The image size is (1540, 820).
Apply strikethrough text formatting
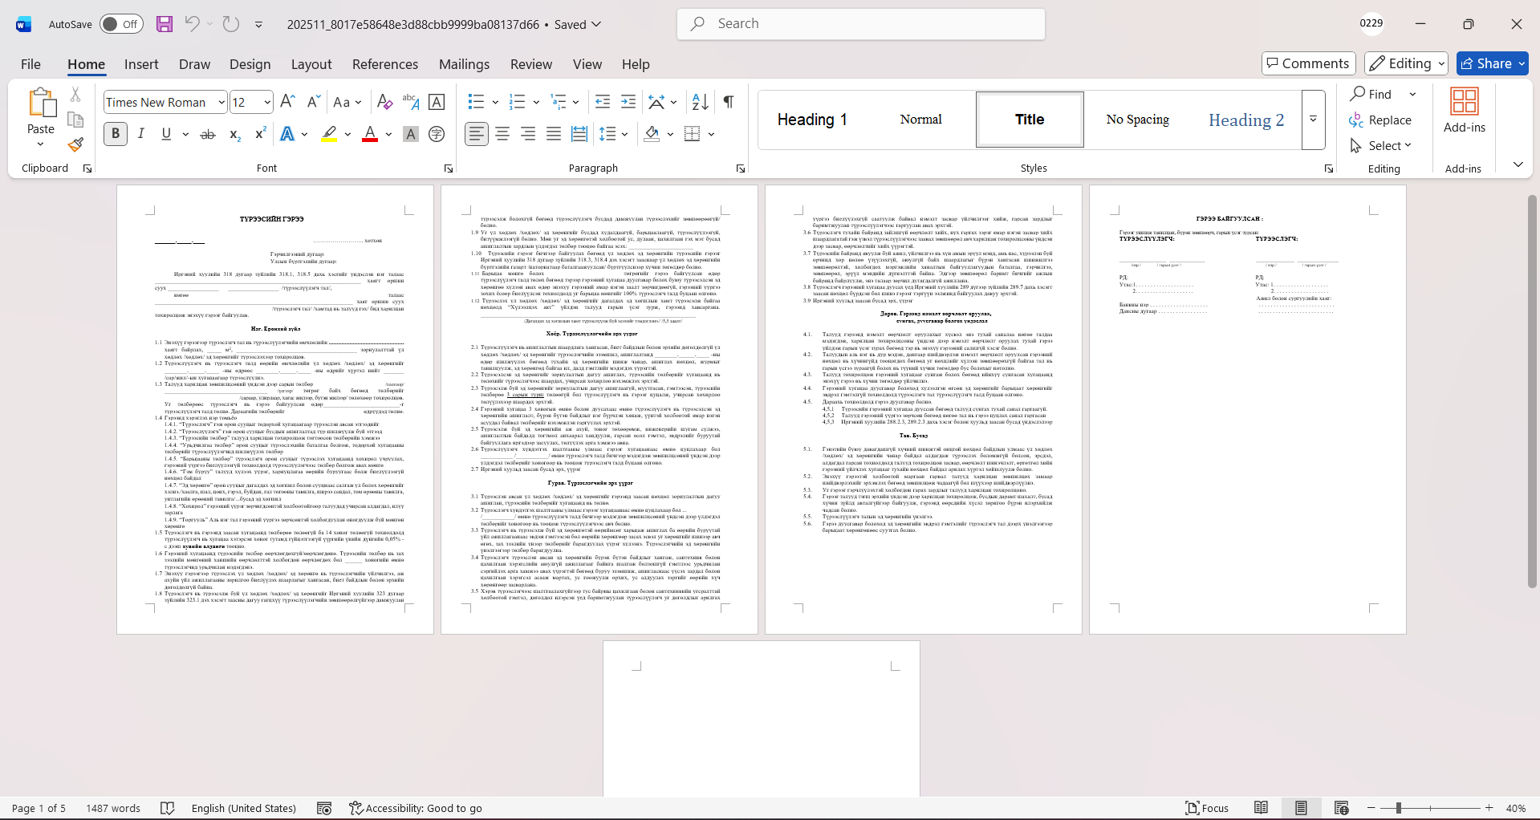click(208, 134)
